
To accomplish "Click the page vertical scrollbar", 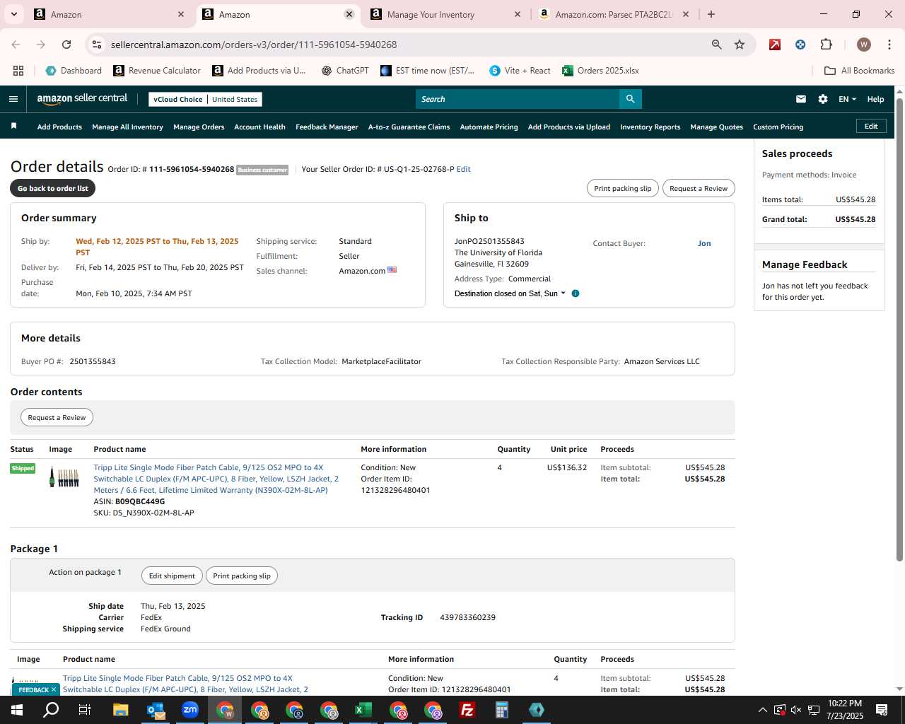I will pyautogui.click(x=900, y=329).
